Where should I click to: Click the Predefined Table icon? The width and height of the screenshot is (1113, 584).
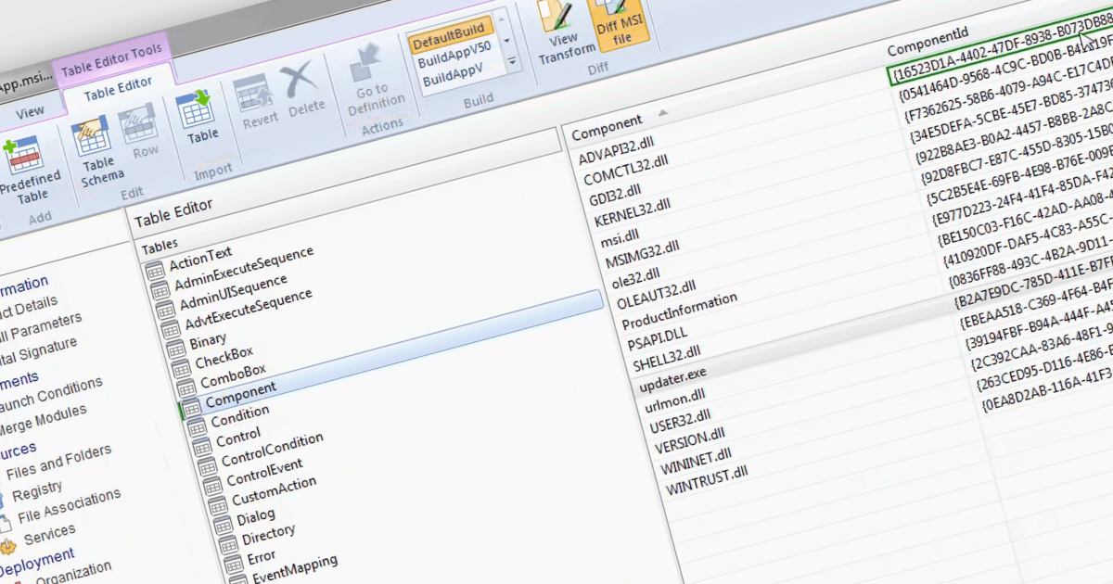pos(26,154)
